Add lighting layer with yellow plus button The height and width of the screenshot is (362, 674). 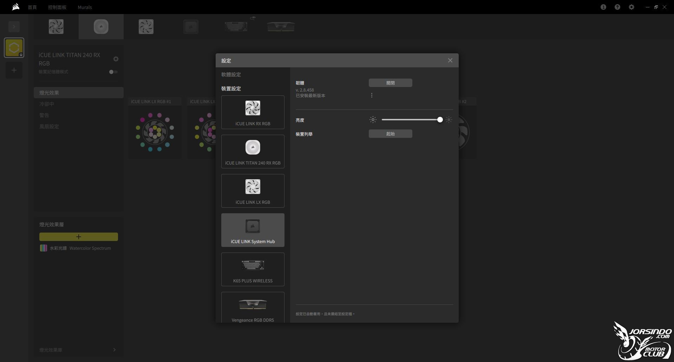coord(79,237)
